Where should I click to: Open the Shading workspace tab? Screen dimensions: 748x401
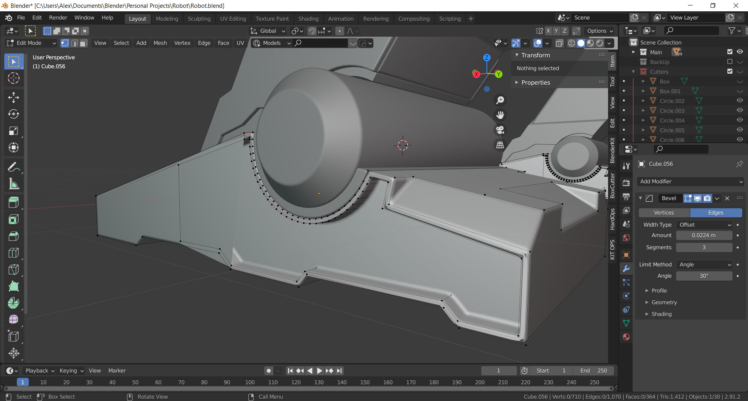click(308, 19)
